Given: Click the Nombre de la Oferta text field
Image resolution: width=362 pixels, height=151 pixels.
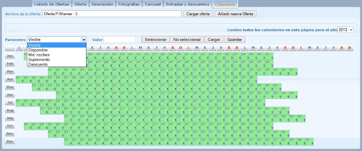Looking at the screenshot, I should pyautogui.click(x=112, y=14).
